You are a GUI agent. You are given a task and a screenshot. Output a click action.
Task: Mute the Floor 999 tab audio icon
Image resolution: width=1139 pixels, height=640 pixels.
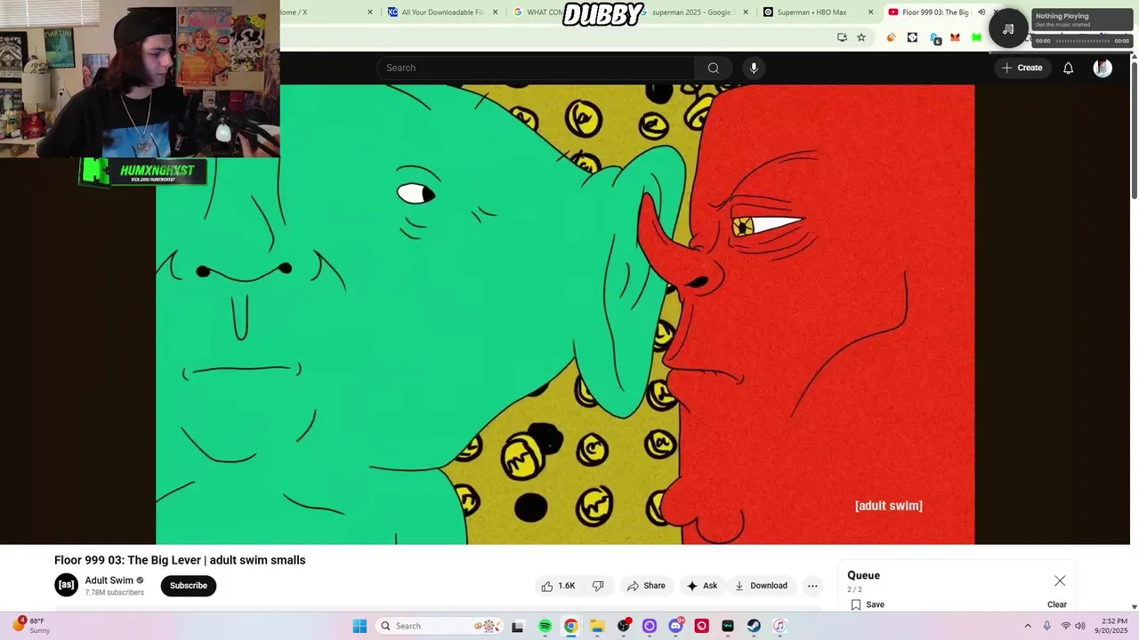981,12
